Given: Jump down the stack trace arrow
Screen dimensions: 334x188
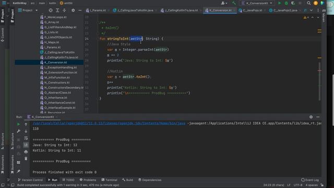Looking at the screenshot, I should [26, 131].
